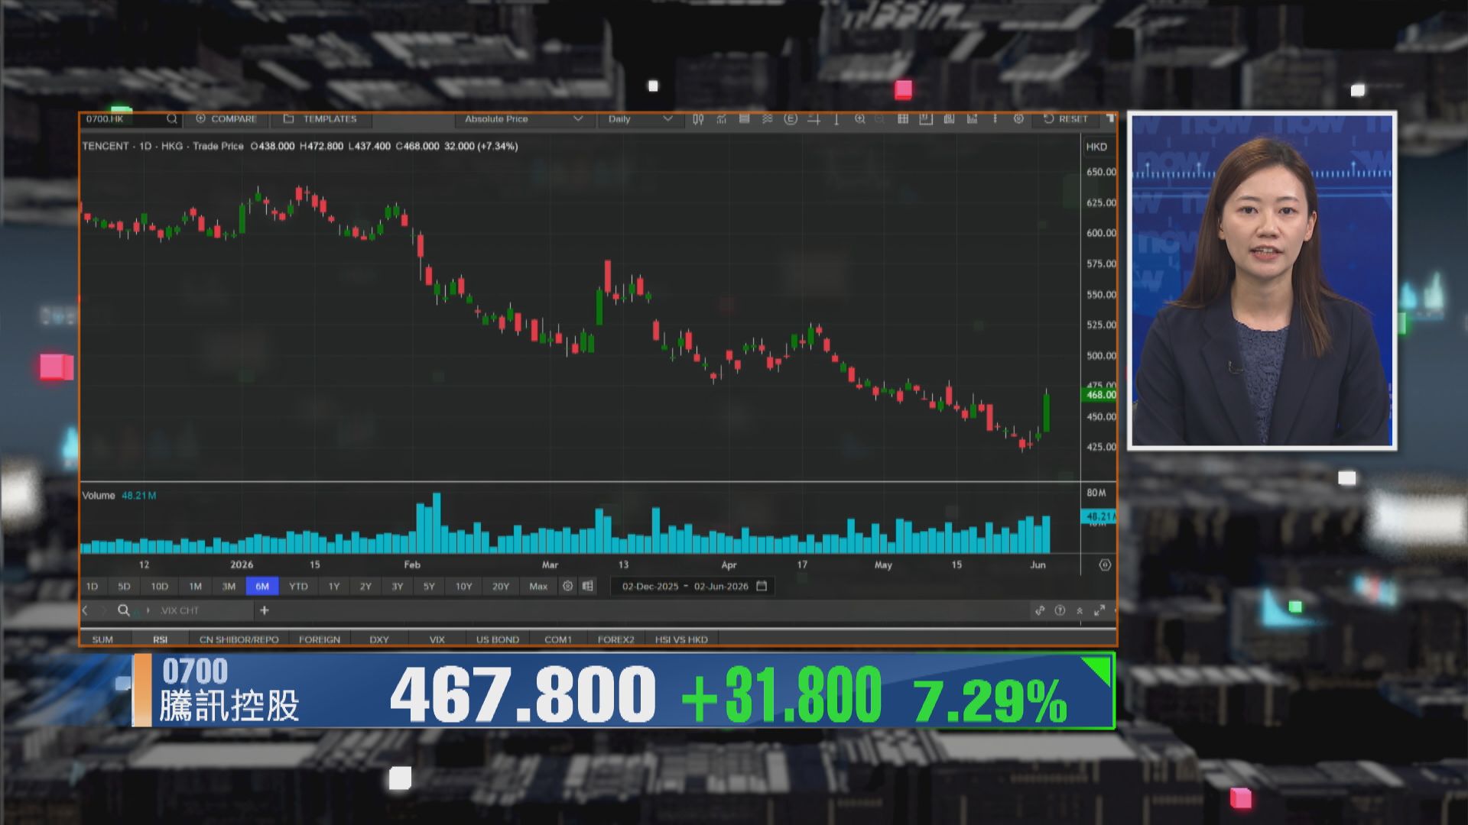Open the CN SHIBOR/REPO tab
Viewport: 1468px width, 825px height.
point(239,639)
